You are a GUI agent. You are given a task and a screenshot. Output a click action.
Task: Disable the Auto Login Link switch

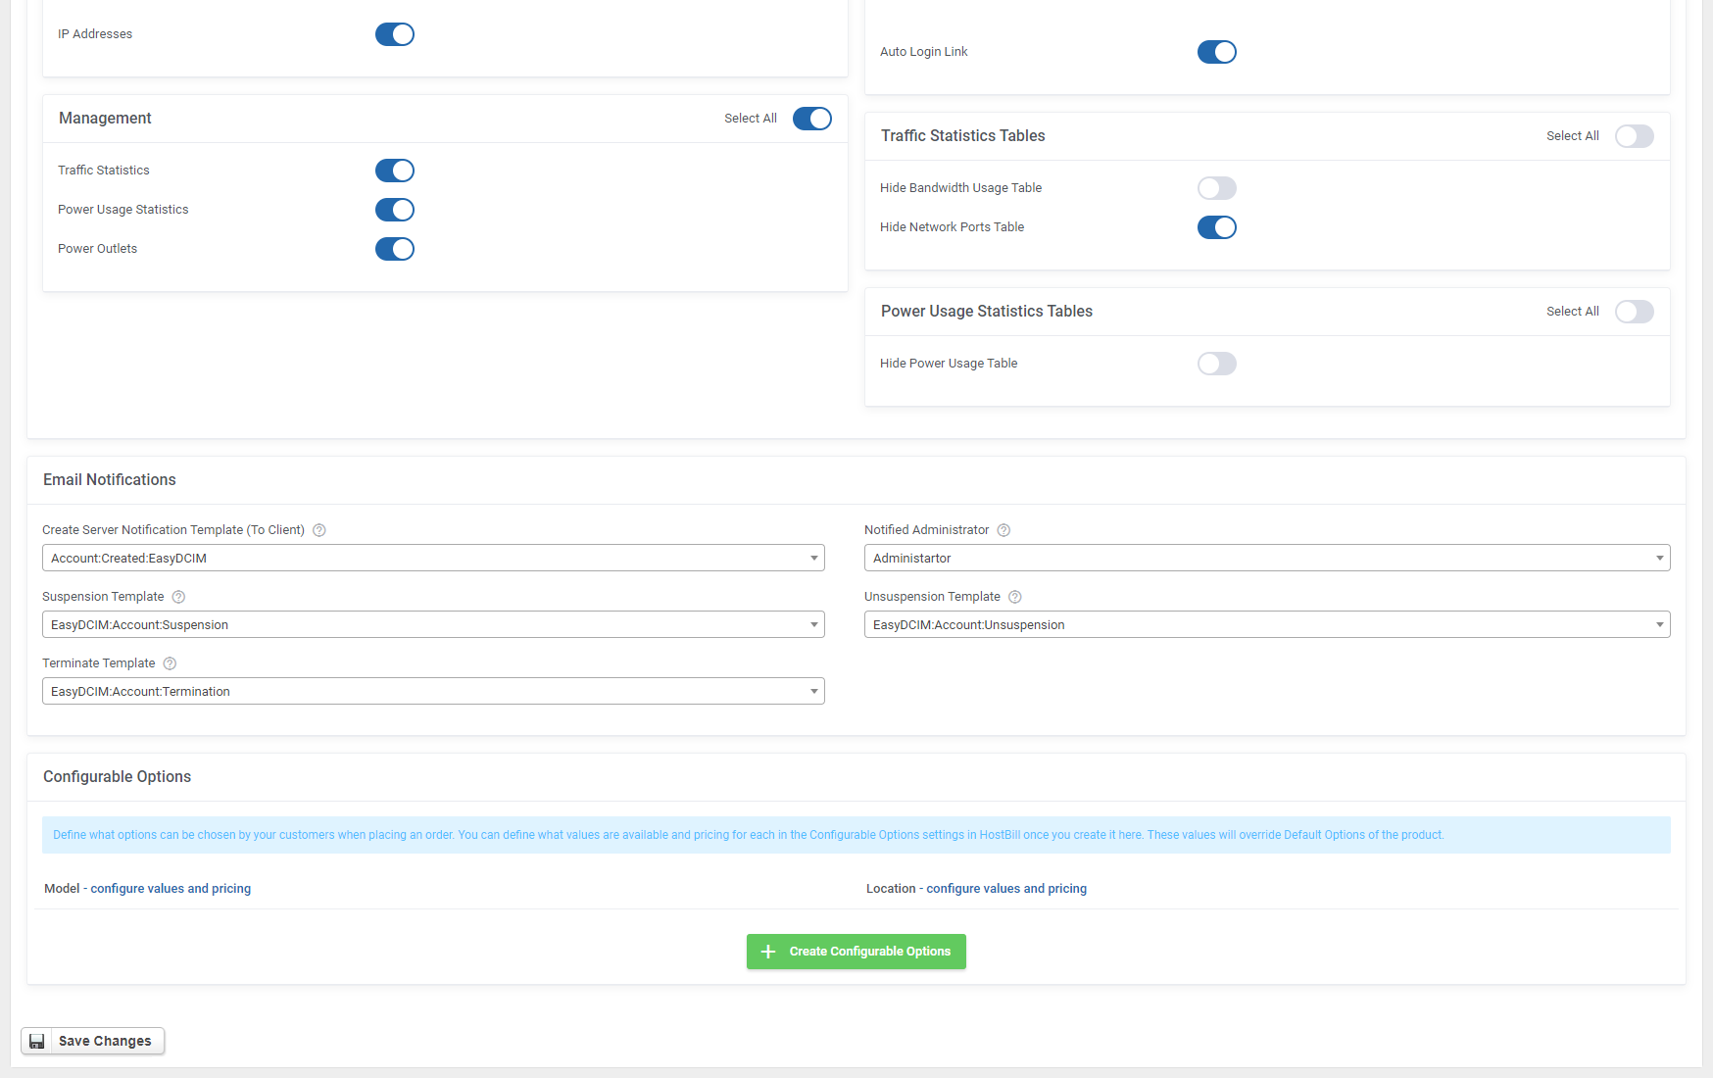click(1217, 52)
